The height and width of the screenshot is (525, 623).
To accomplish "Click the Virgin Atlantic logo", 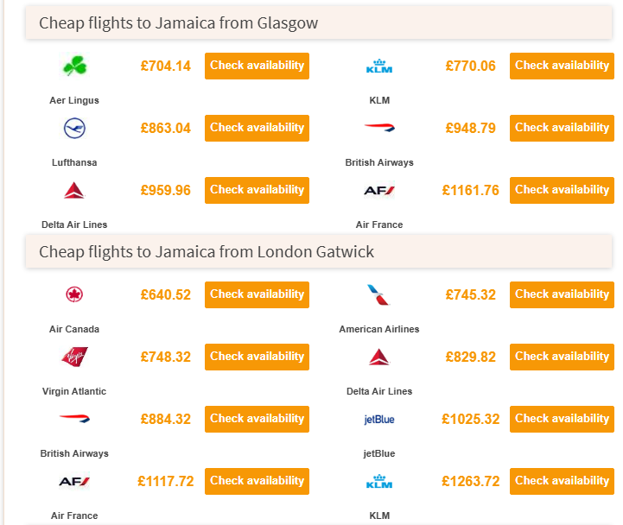I will pos(74,357).
